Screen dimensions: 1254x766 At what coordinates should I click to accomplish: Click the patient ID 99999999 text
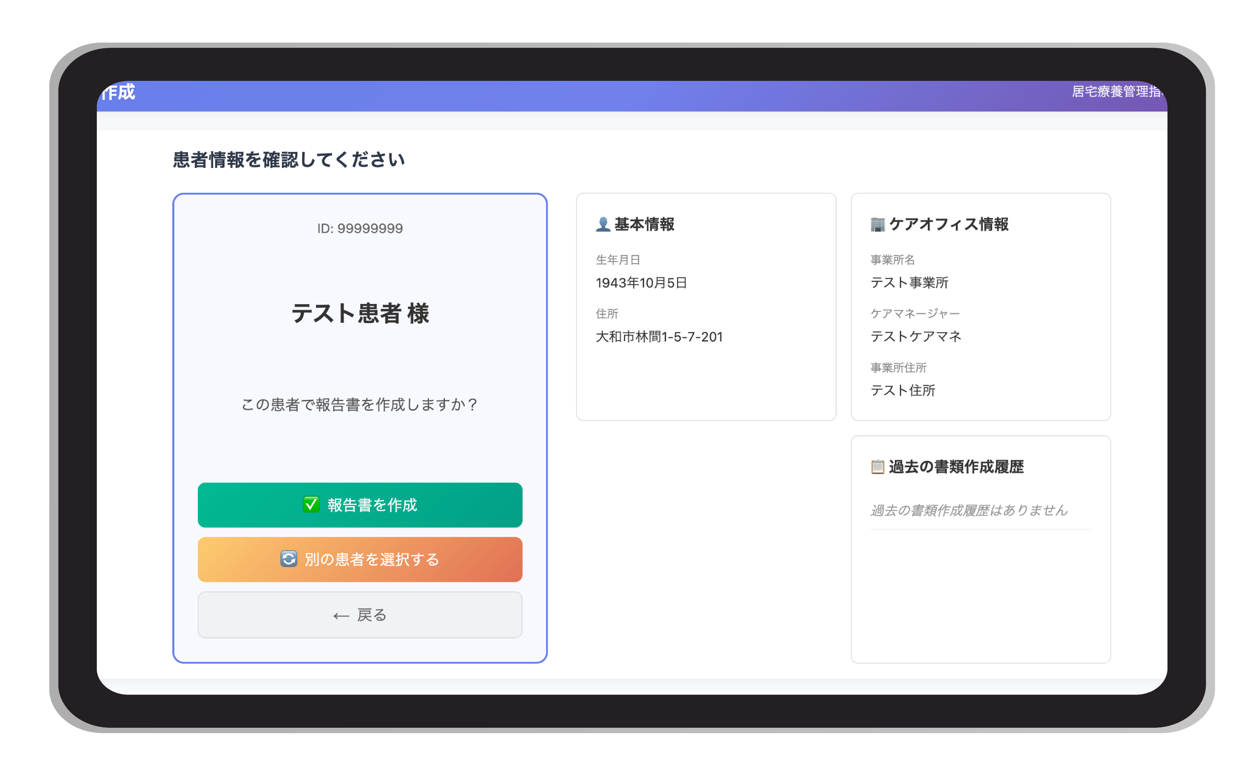[360, 229]
